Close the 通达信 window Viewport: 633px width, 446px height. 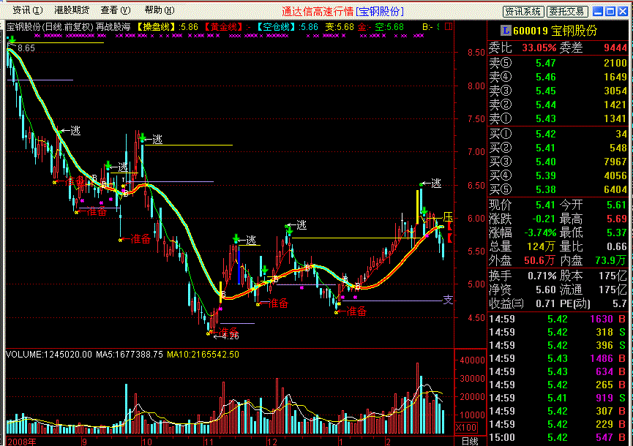(623, 12)
